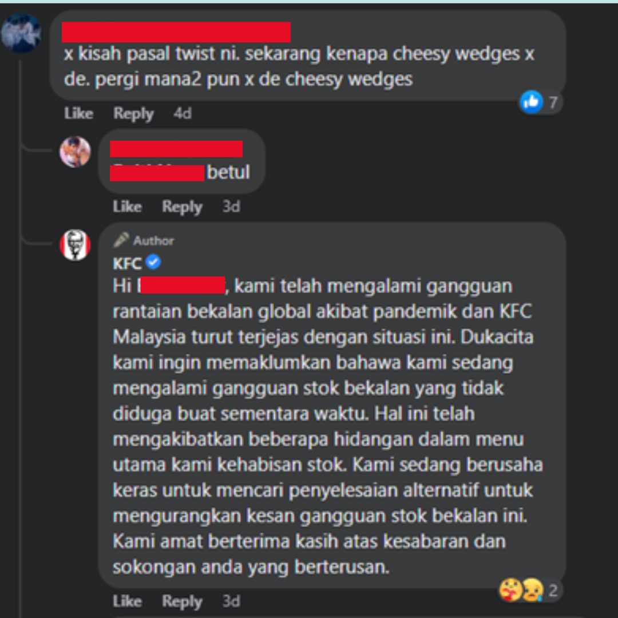Open the KFC page name link
This screenshot has height=618, width=618.
(x=127, y=263)
